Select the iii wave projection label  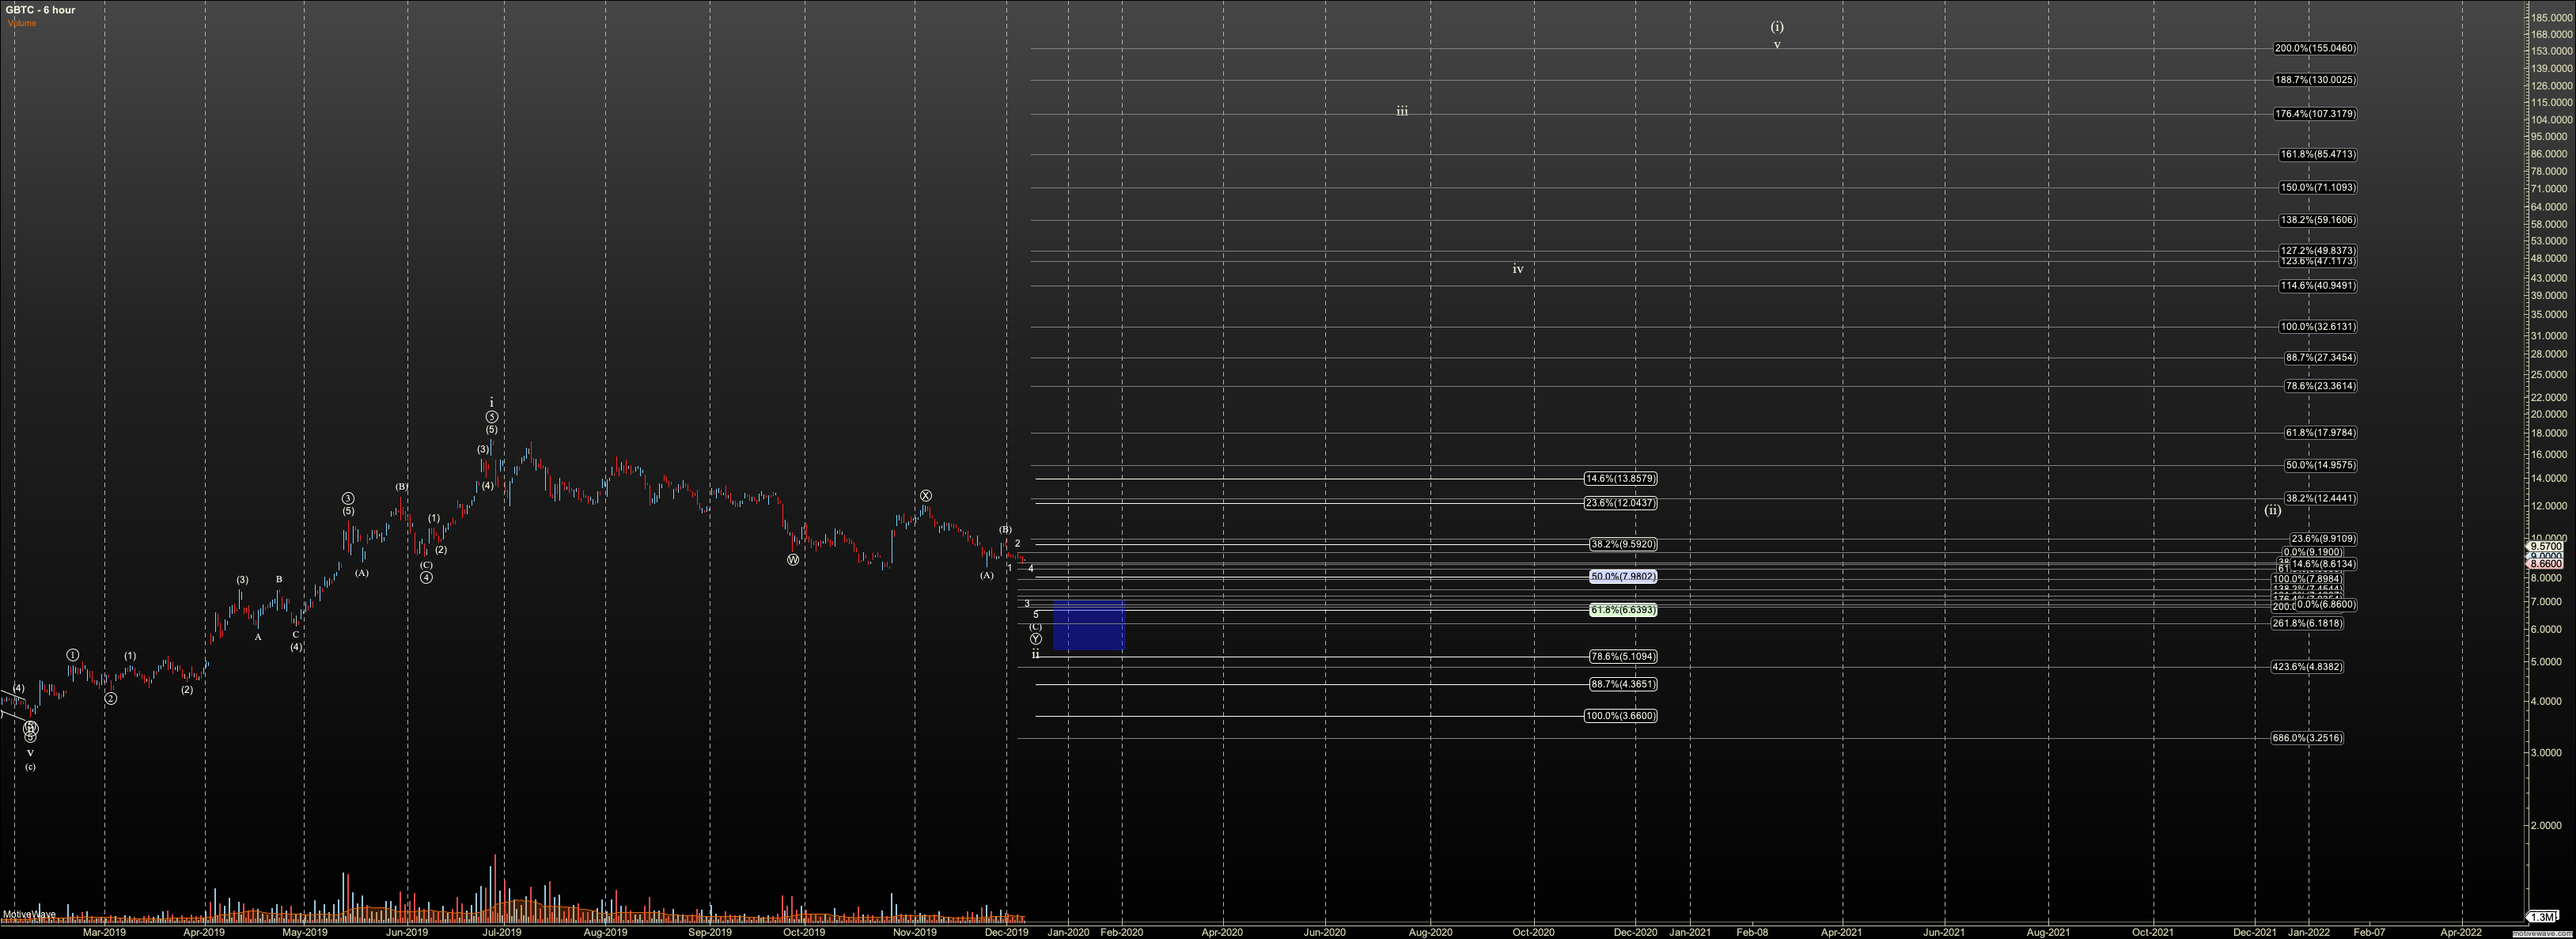click(1402, 112)
